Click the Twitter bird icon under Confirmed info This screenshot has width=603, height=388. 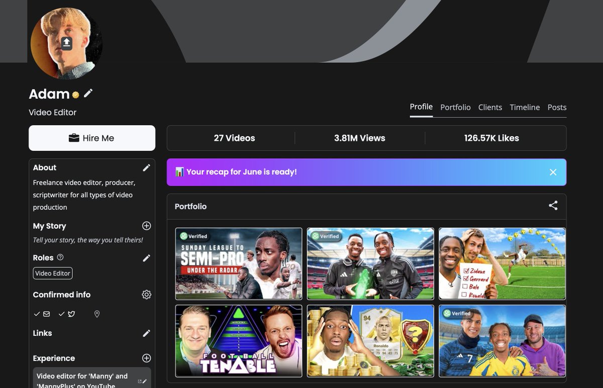tap(71, 314)
